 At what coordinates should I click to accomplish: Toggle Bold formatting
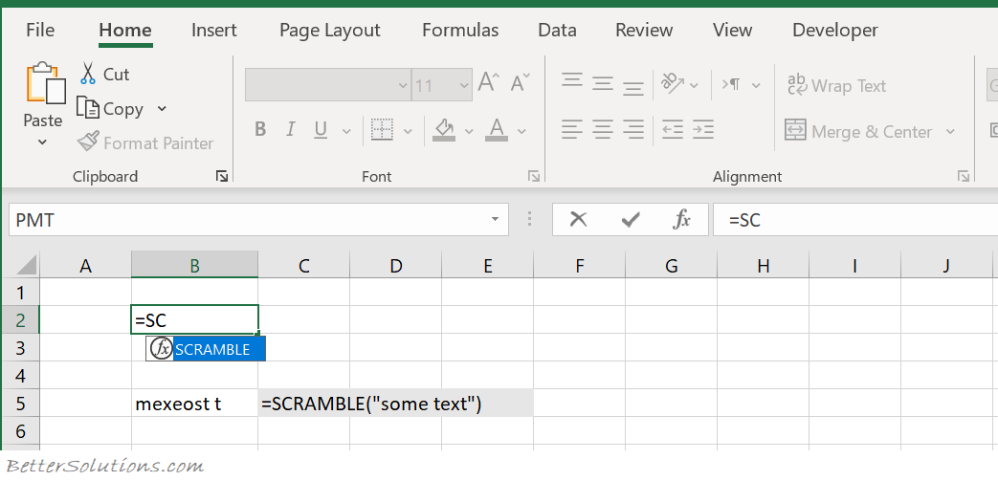(259, 130)
